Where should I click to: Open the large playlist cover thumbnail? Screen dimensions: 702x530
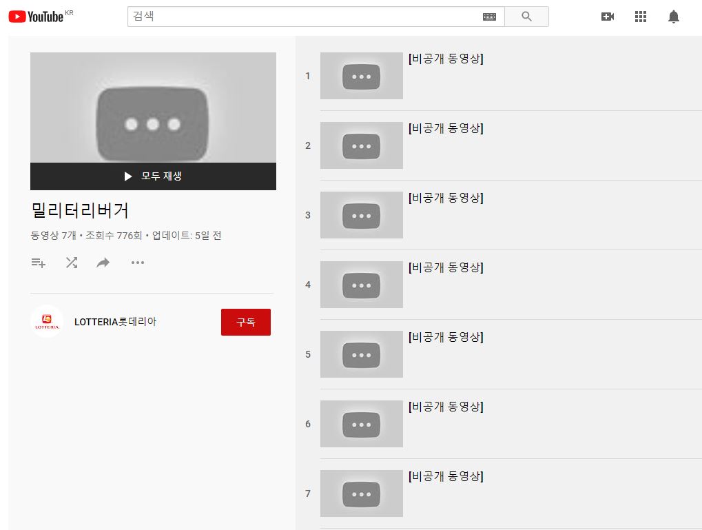point(153,108)
